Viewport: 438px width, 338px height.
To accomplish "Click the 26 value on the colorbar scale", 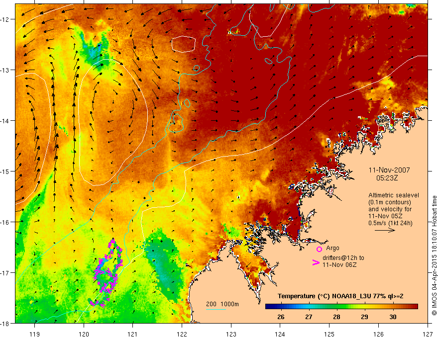I will coord(281,317).
